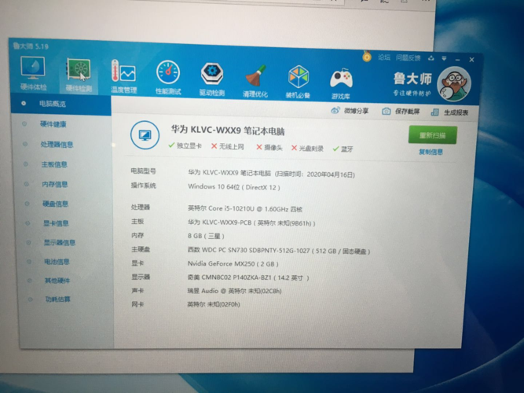Click the 华为 KLVC-WXX9 笔记本电脑 heading
Image resolution: width=524 pixels, height=393 pixels.
[x=228, y=130]
